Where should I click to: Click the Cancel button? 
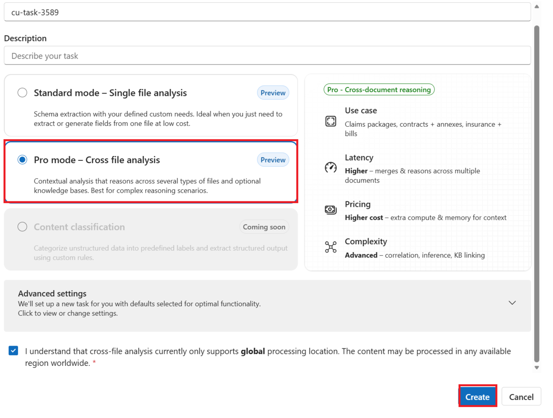pyautogui.click(x=521, y=397)
